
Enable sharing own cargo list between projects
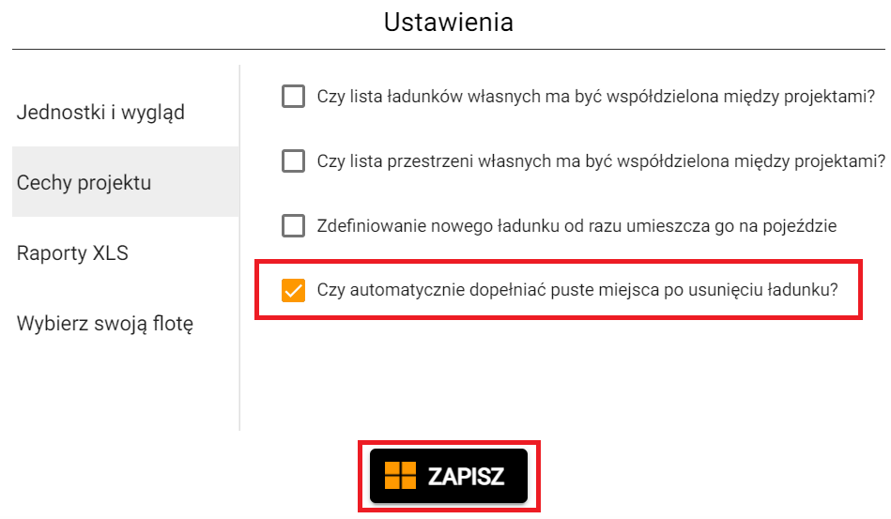[x=293, y=97]
